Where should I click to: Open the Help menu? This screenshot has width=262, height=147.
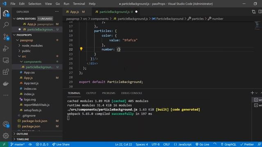[x=92, y=4]
